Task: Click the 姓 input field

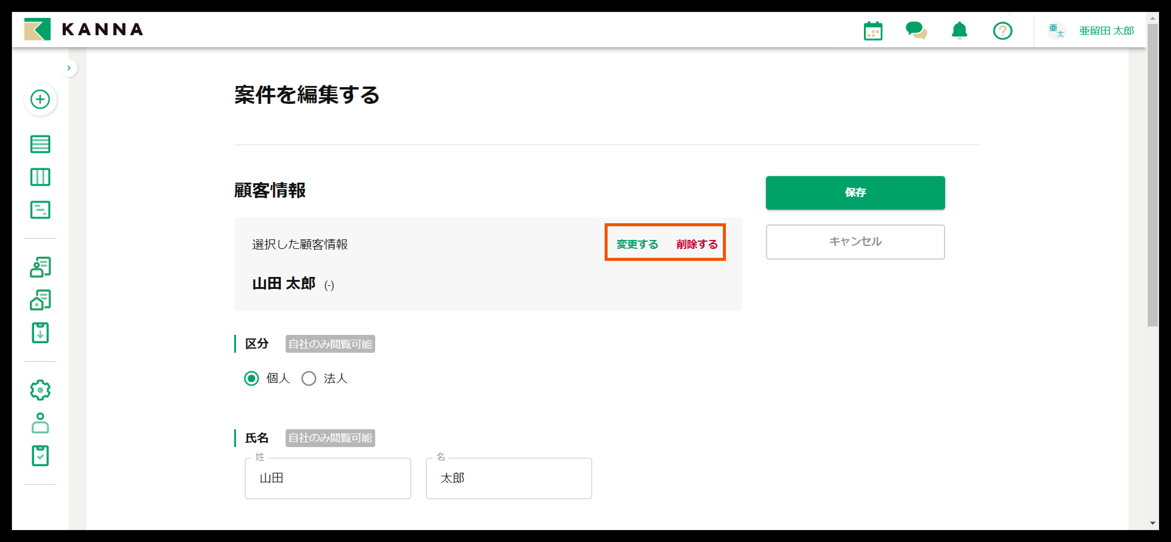Action: coord(327,478)
